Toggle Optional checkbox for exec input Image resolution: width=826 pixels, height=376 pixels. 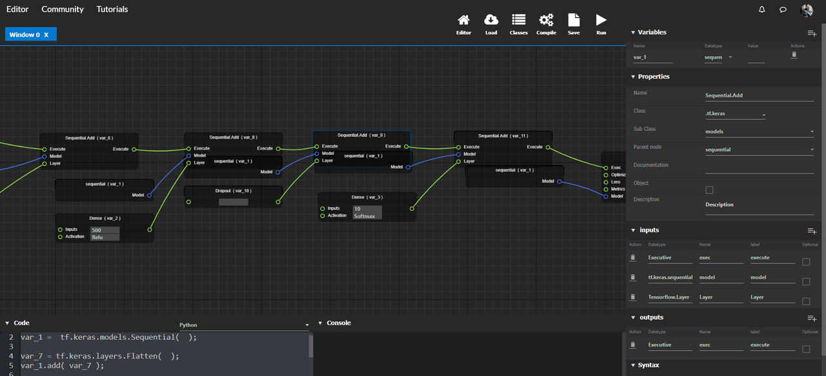pyautogui.click(x=806, y=262)
